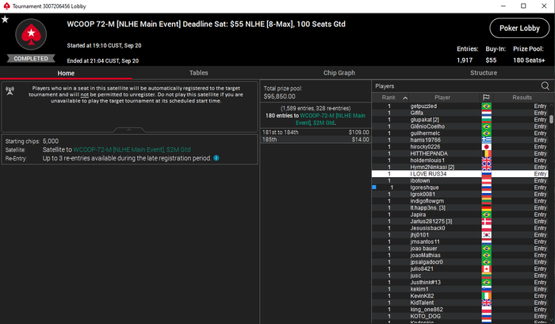Switch to the Tables tab

click(x=198, y=73)
